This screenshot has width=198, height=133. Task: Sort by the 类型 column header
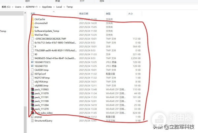[108, 14]
